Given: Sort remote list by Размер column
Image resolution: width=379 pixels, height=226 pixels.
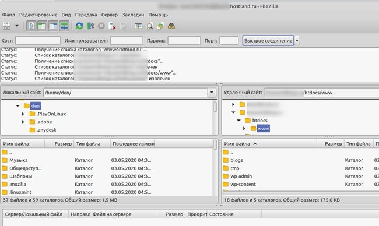Looking at the screenshot, I should pos(331,144).
